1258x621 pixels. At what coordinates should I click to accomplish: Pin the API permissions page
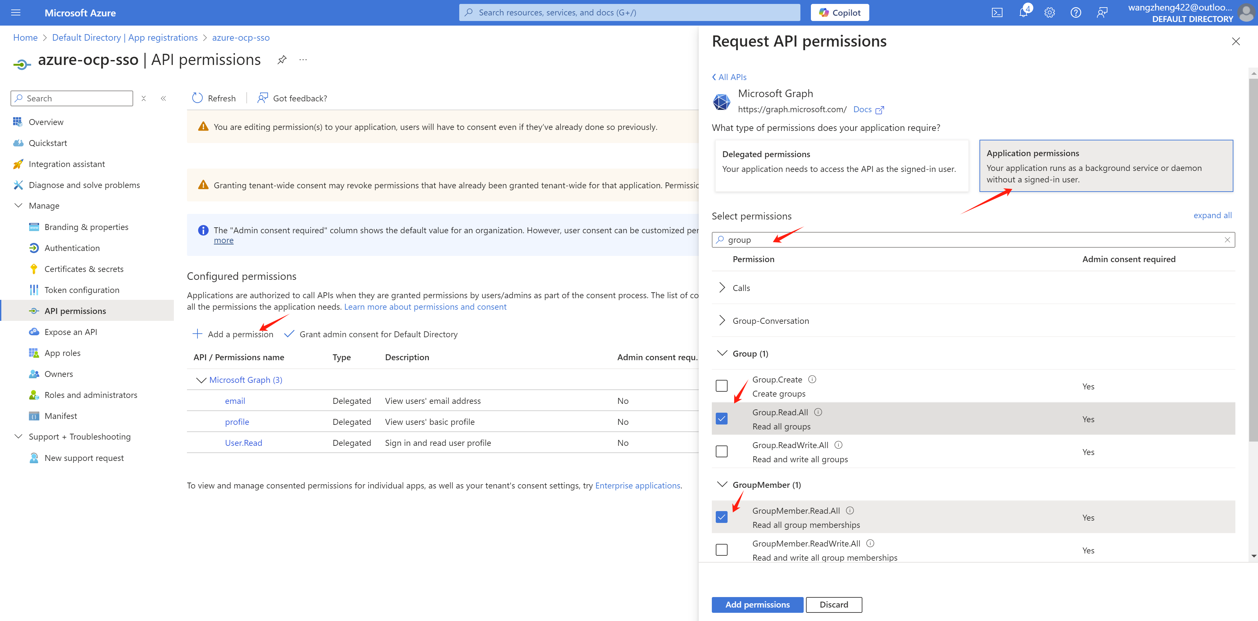282,60
